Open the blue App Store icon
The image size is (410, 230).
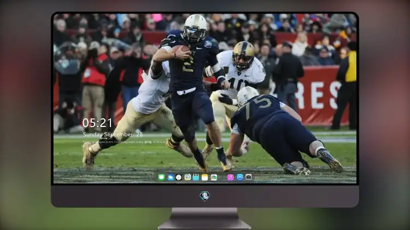click(x=240, y=177)
